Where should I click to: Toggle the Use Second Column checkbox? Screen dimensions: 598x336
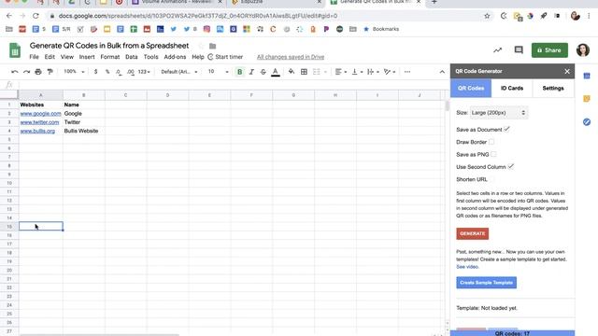pyautogui.click(x=511, y=166)
